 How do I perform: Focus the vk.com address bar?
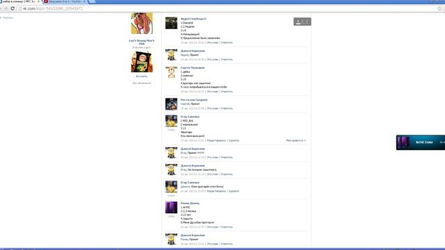pos(227,8)
